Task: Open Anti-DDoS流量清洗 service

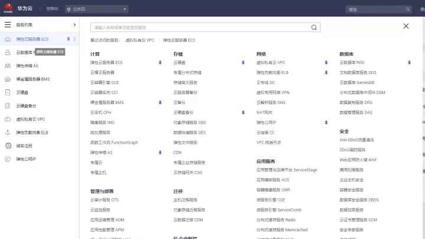Action: coord(357,140)
